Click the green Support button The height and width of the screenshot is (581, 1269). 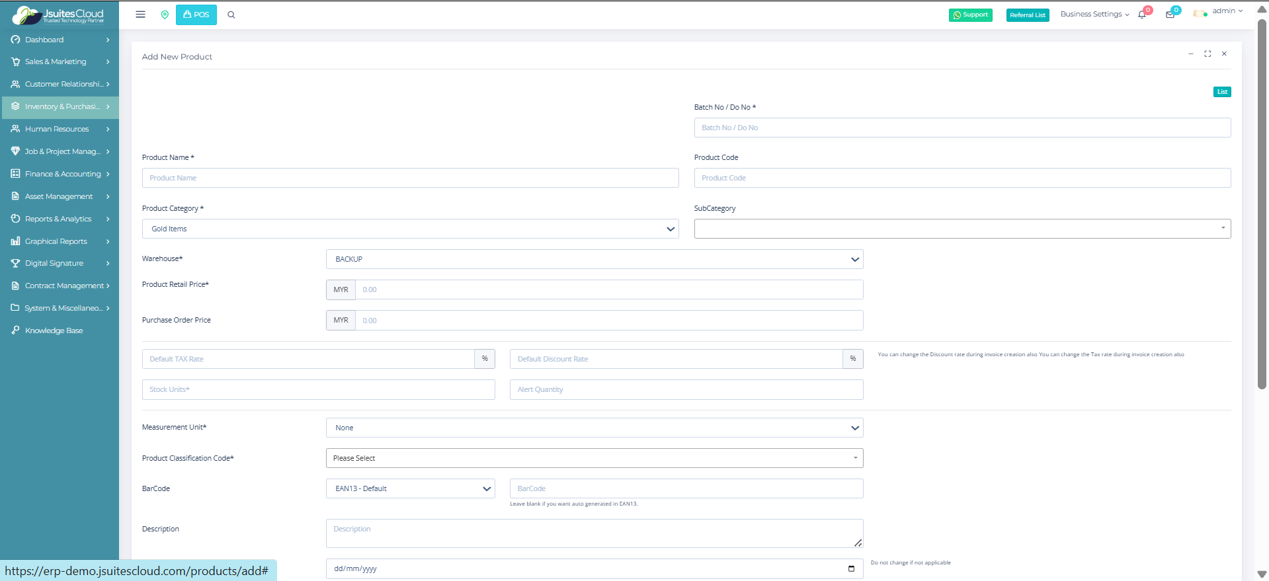point(970,15)
